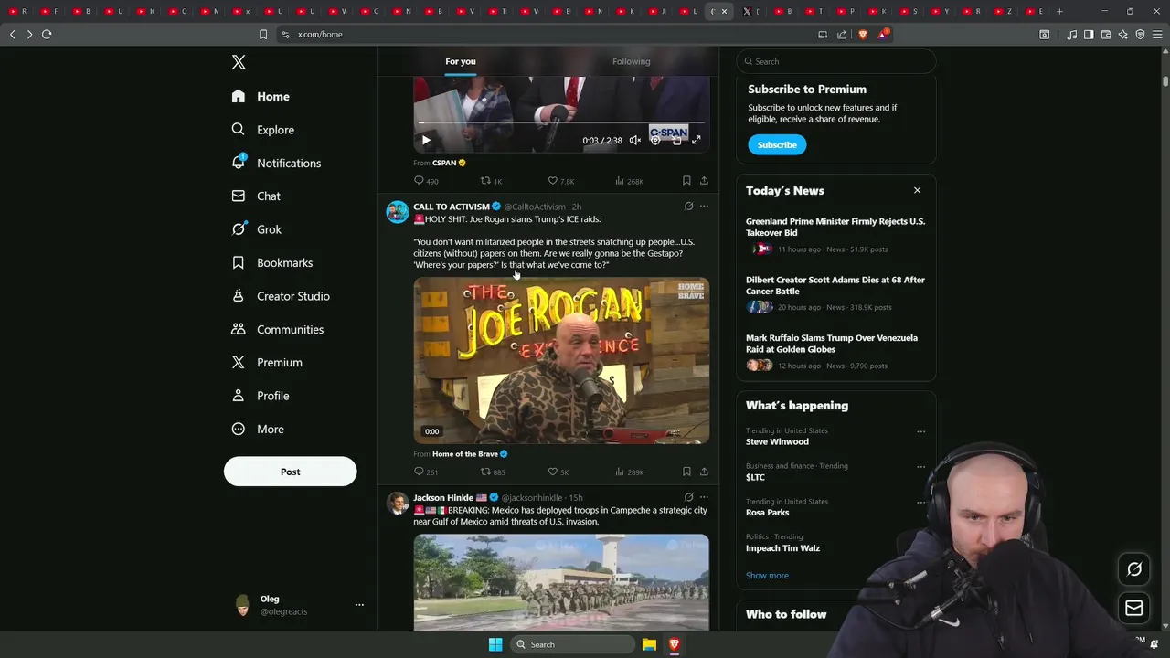Play the Joe Rogan video thumbnail
Viewport: 1170px width, 658px height.
click(x=561, y=361)
